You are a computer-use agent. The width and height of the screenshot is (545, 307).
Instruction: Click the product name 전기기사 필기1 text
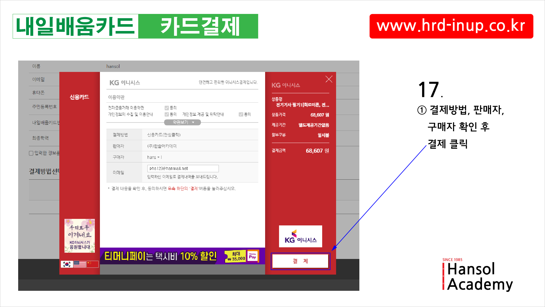(303, 105)
